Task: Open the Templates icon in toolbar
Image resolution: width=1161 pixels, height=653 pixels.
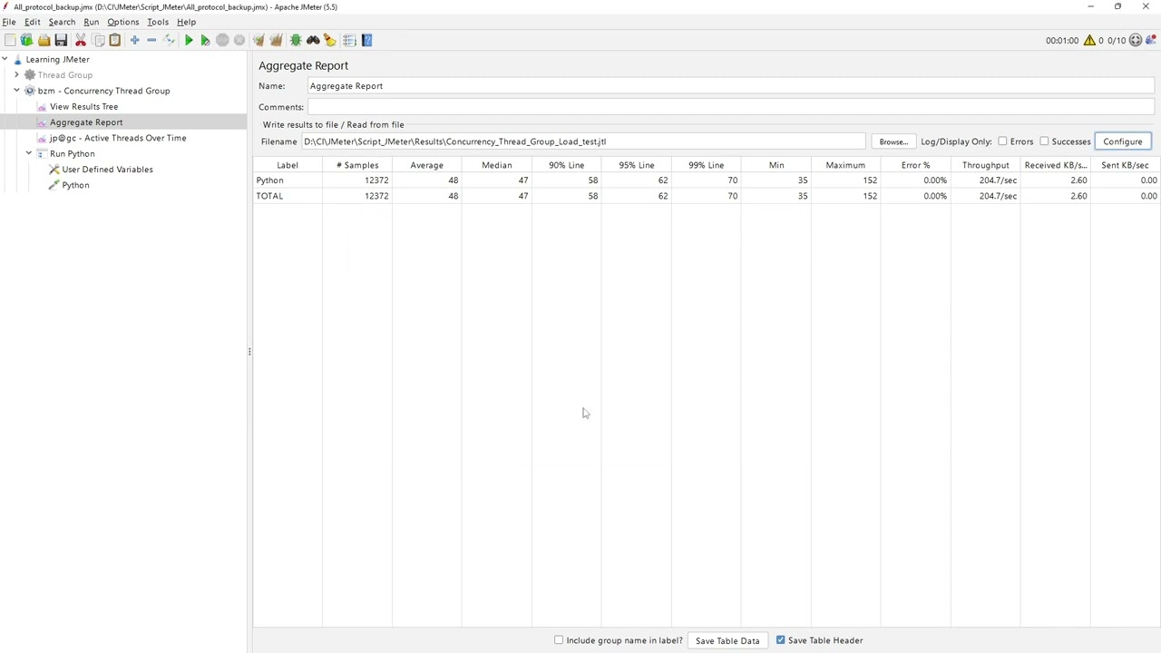Action: point(26,40)
